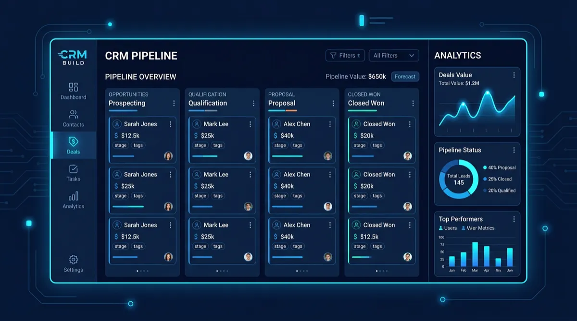The height and width of the screenshot is (321, 577).
Task: Expand the All Filters dropdown
Action: 394,56
